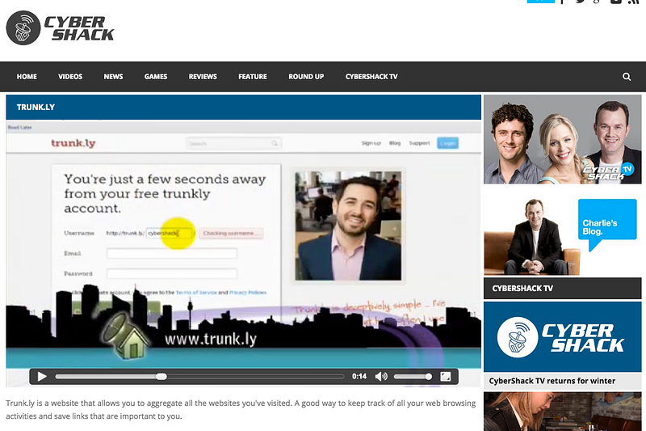Open 'CyberShack TV returns for winter' article link
The width and height of the screenshot is (646, 431).
(x=552, y=381)
